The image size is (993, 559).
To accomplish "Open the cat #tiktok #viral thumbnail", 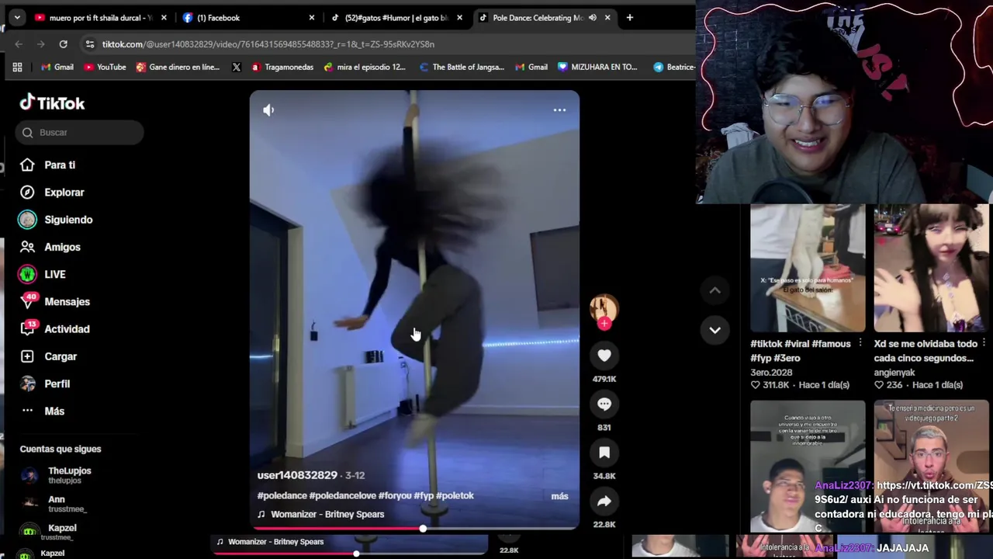I will [808, 268].
